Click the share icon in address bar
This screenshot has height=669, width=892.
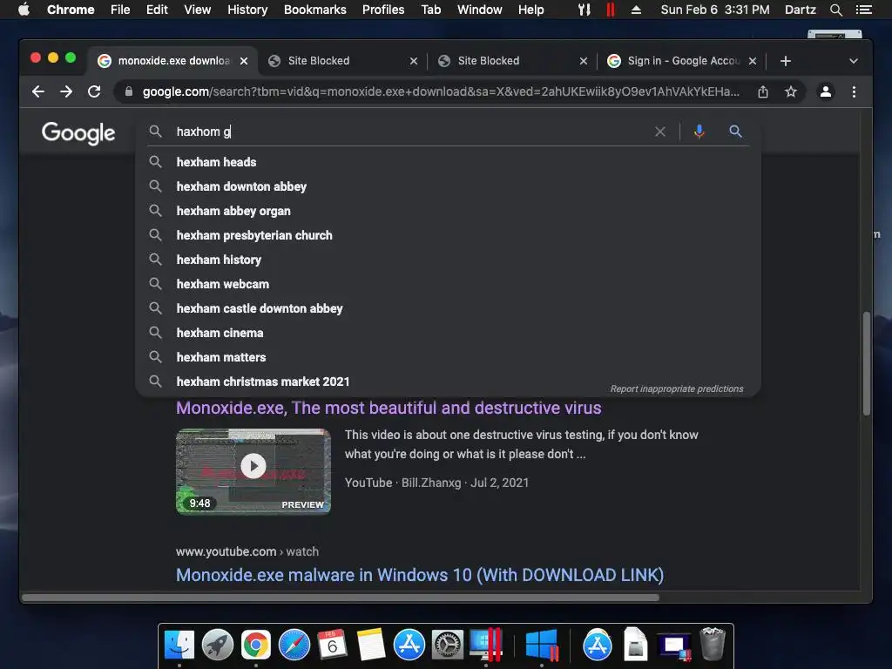point(763,91)
